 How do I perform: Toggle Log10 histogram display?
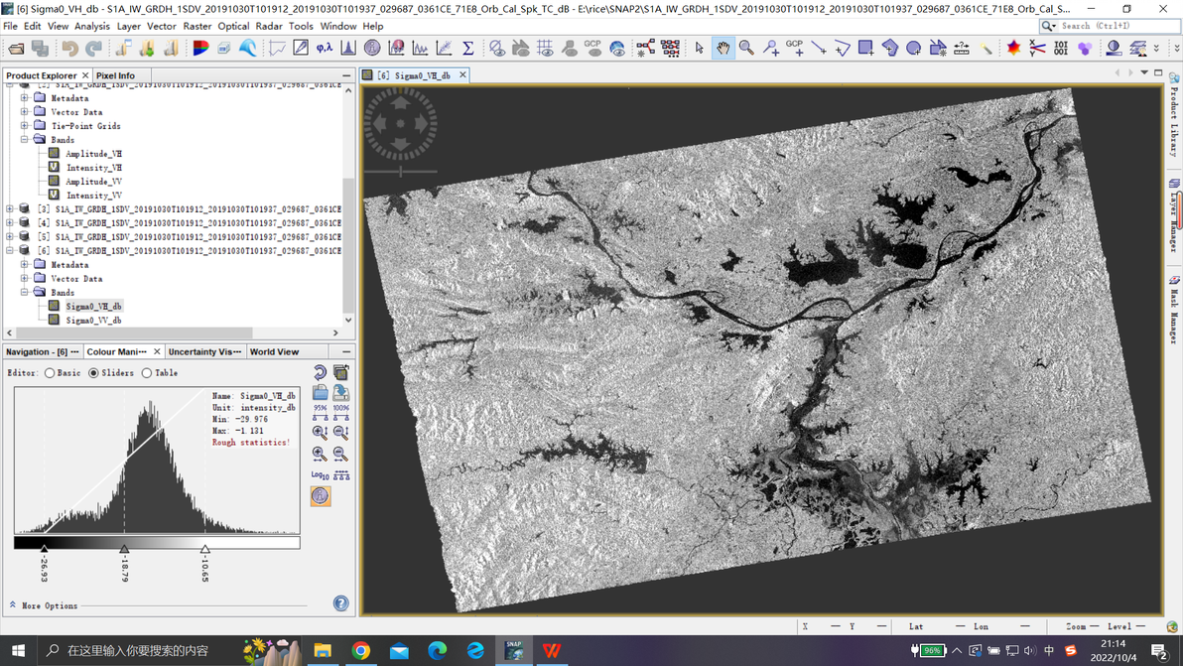(320, 475)
